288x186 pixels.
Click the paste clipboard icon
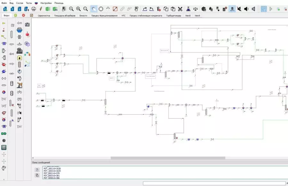(173, 9)
